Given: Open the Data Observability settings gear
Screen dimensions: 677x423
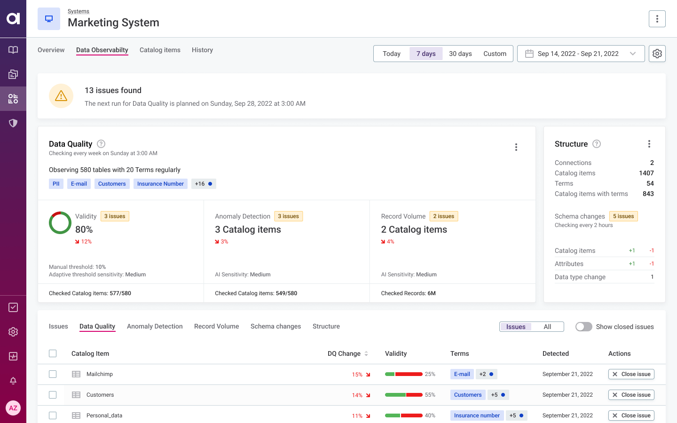Looking at the screenshot, I should coord(657,53).
